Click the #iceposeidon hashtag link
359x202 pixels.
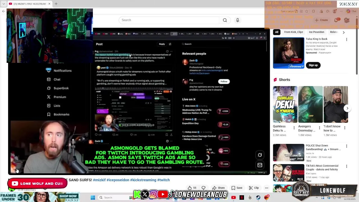point(118,180)
